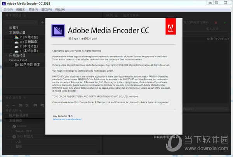The width and height of the screenshot is (233, 157).
Task: Collapse the 系统预设 group
Action: tap(6, 121)
